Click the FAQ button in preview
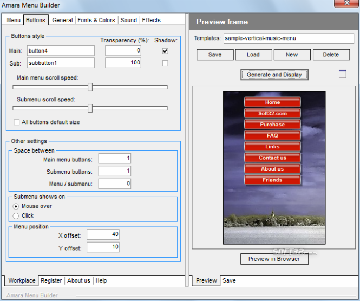The width and height of the screenshot is (360, 301). click(x=272, y=135)
